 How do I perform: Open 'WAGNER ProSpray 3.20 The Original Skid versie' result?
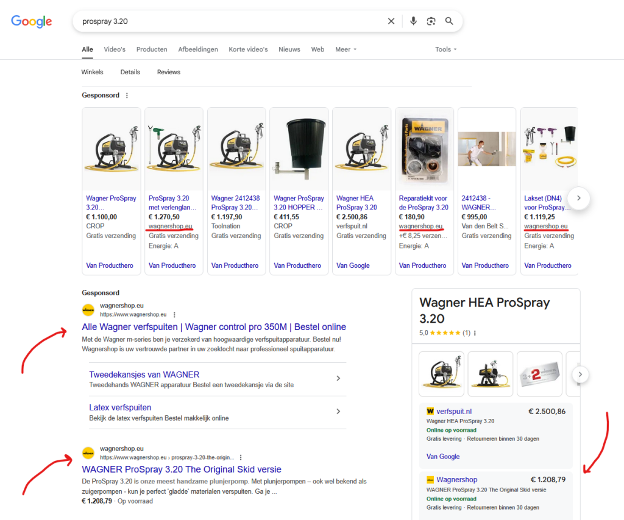click(182, 469)
